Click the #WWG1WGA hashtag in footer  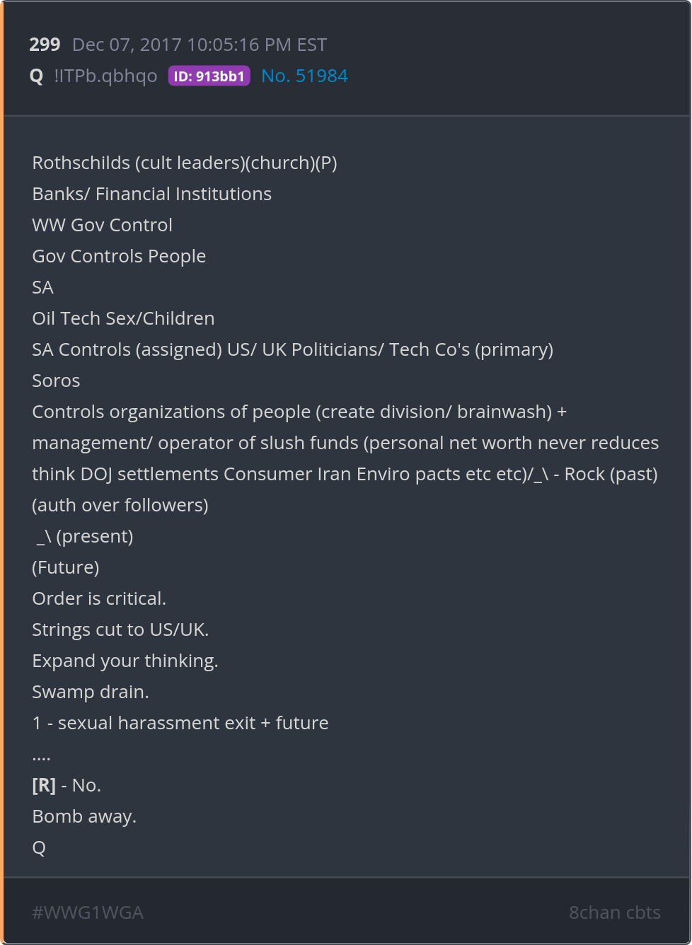pyautogui.click(x=88, y=913)
